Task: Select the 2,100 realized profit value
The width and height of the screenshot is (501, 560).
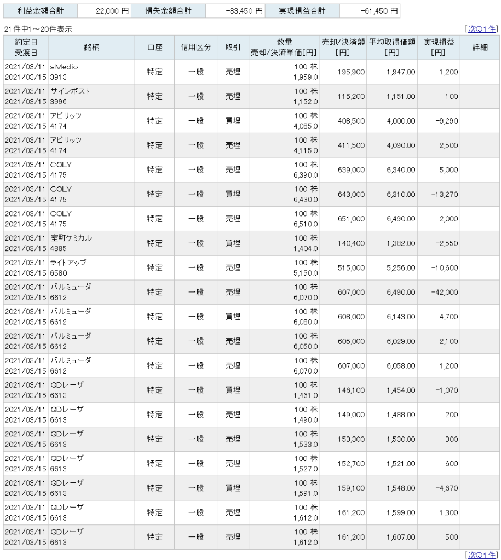Action: [449, 341]
